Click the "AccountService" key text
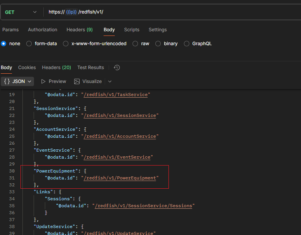This screenshot has width=301, height=235. point(56,129)
